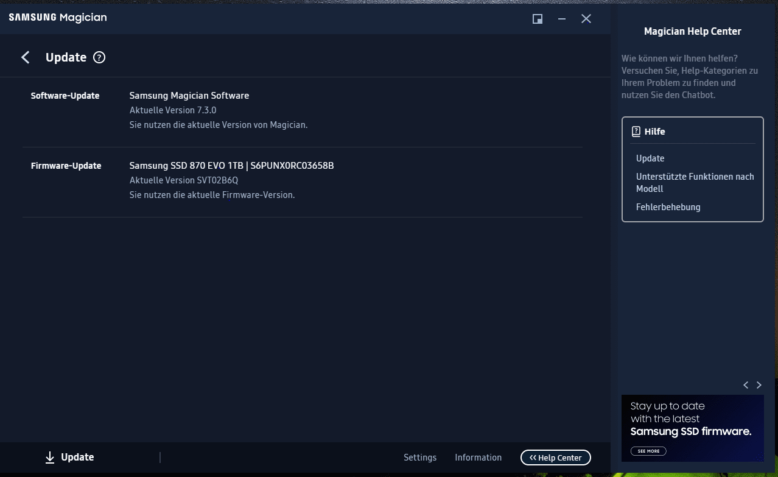Select the Samsung SSD 870 EVO 1TB entry
Viewport: 778px width, 477px height.
pyautogui.click(x=232, y=166)
